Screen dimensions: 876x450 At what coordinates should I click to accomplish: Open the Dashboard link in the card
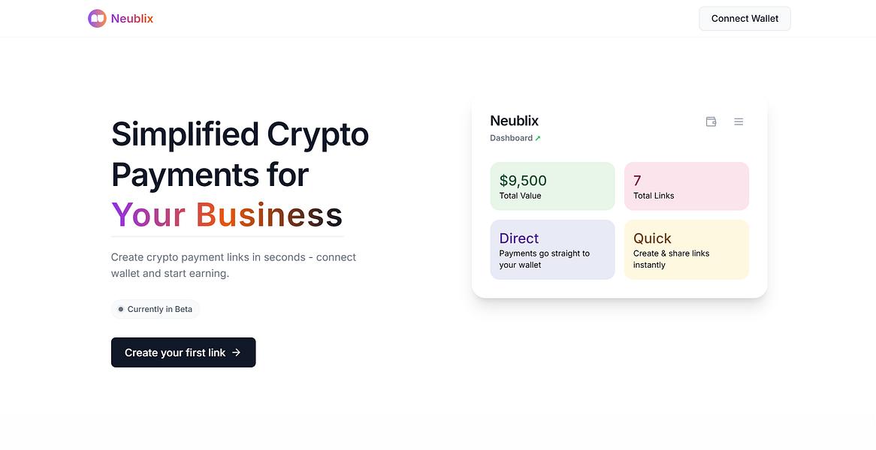coord(511,138)
